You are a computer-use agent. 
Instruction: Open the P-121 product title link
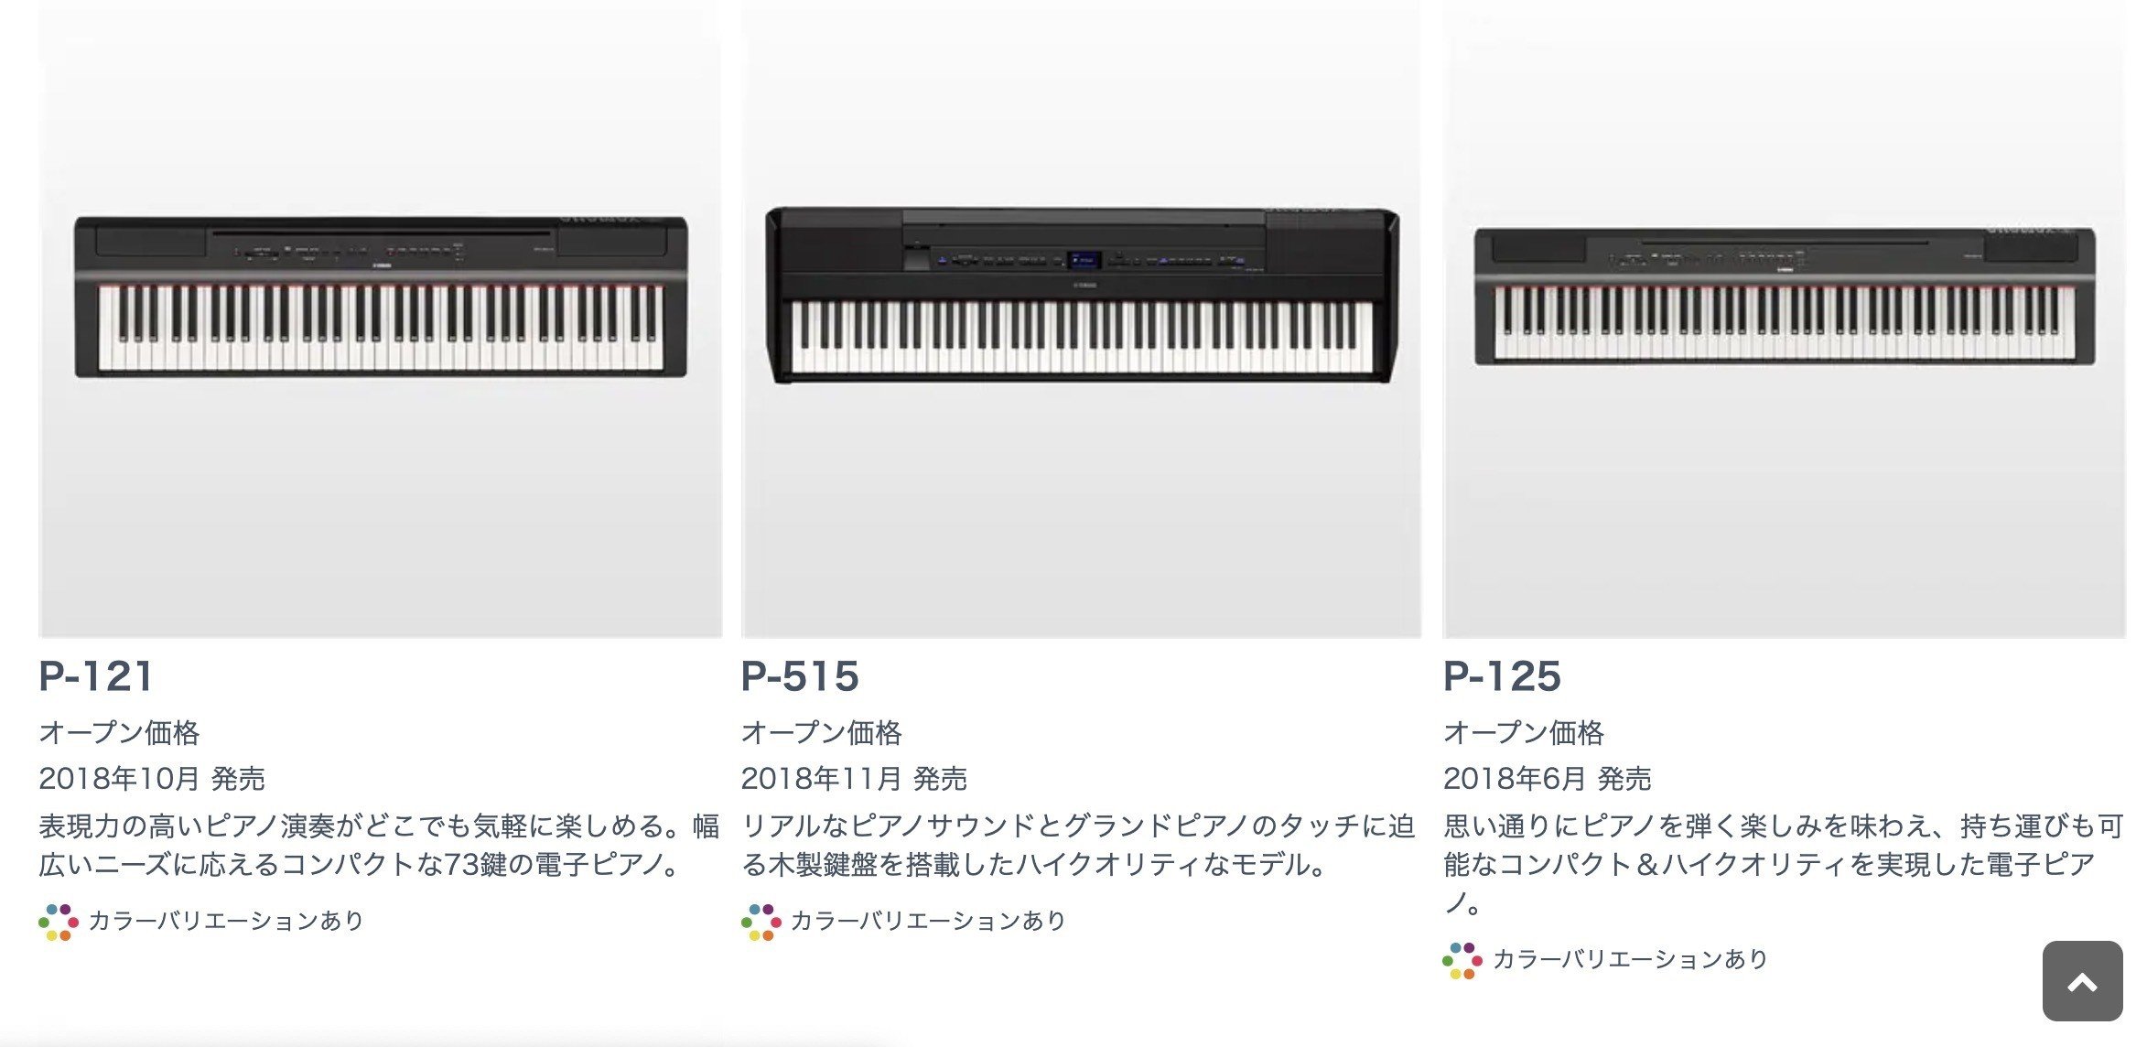click(x=96, y=676)
